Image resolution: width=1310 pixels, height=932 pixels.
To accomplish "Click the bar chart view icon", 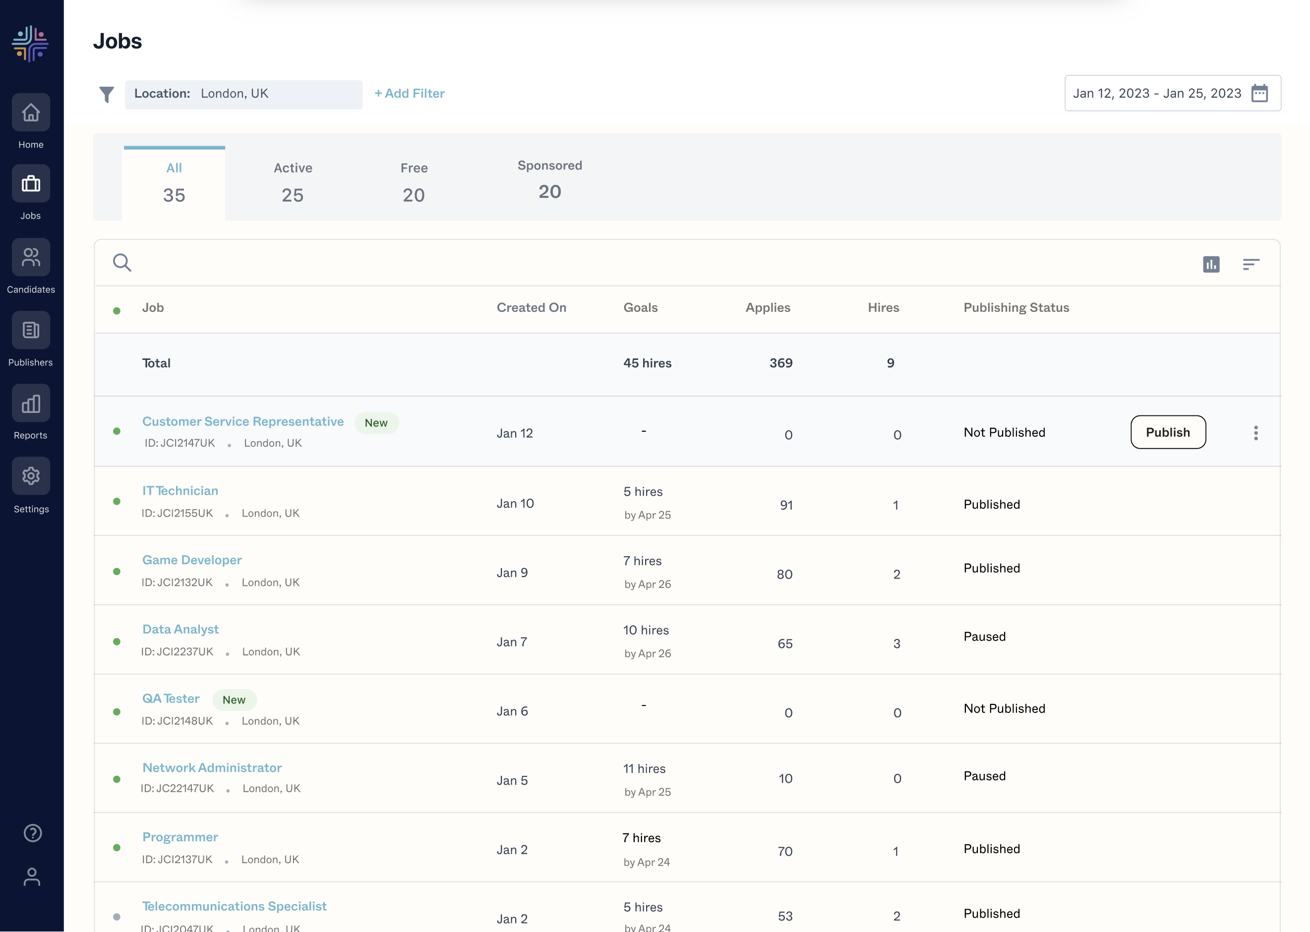I will click(1211, 264).
